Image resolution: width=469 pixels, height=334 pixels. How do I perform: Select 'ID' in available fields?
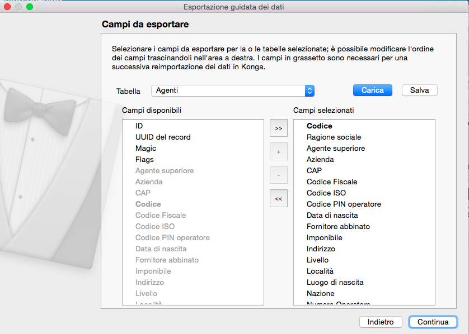[139, 126]
